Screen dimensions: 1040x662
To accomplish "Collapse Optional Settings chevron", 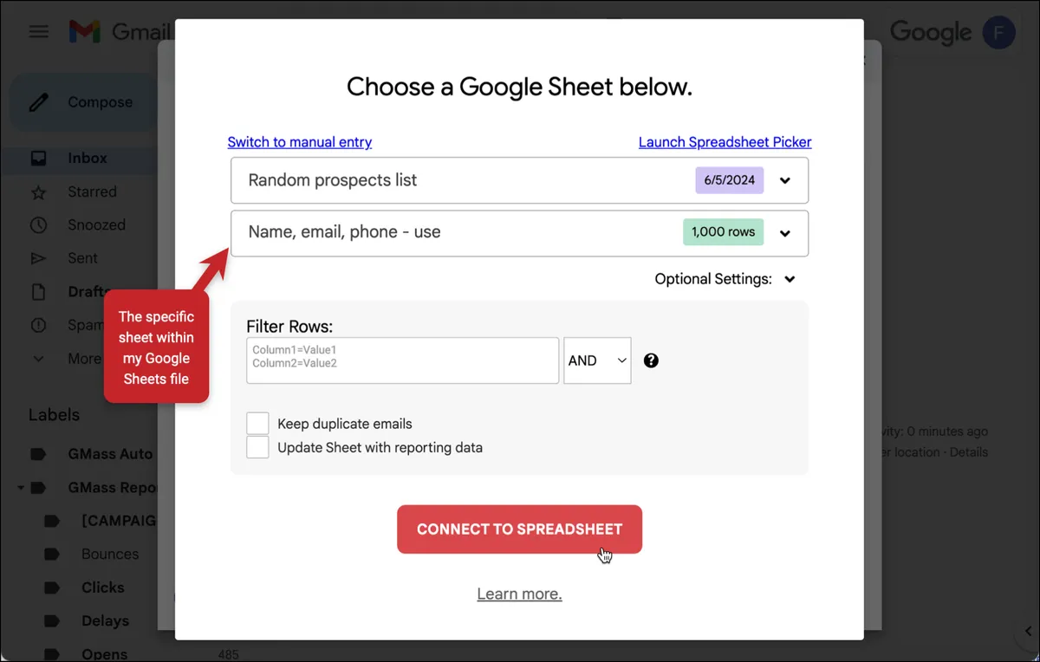I will pyautogui.click(x=790, y=279).
